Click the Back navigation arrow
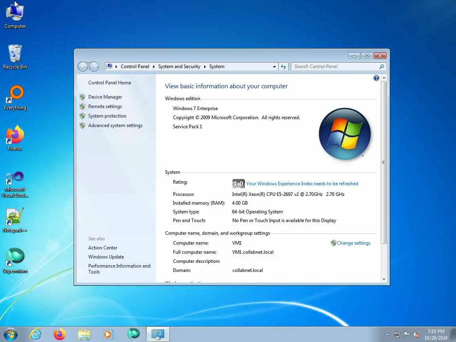456x342 pixels. coord(83,66)
